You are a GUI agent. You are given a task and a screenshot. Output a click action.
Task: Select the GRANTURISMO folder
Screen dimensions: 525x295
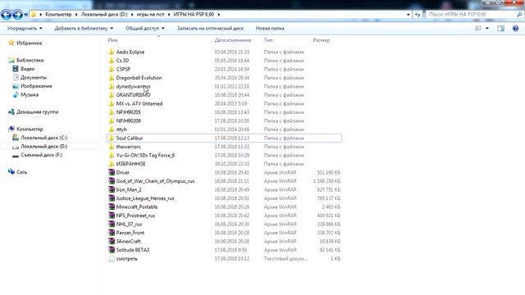click(x=133, y=95)
